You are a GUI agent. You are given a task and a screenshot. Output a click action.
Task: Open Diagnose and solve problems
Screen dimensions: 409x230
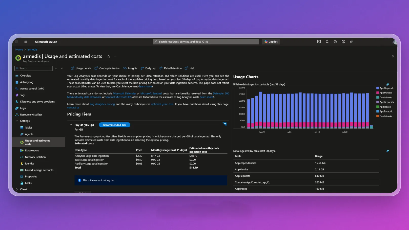tap(37, 102)
